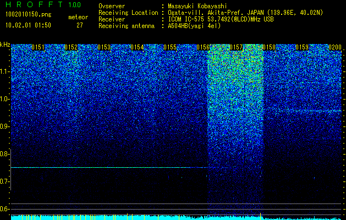The image size is (346, 220).
Task: Click the 0158 time marker
Action: [269, 47]
